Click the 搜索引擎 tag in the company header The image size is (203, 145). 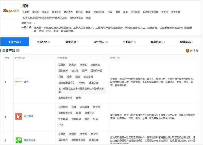(x=175, y=12)
